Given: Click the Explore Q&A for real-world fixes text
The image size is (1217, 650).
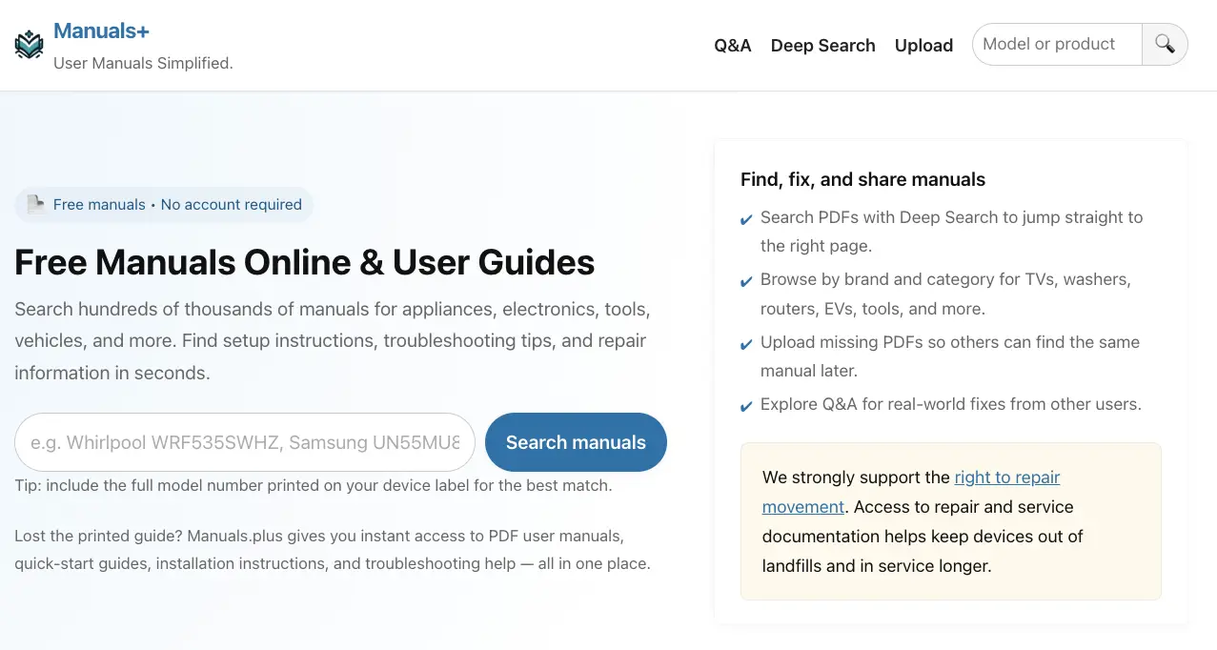Looking at the screenshot, I should coord(950,404).
